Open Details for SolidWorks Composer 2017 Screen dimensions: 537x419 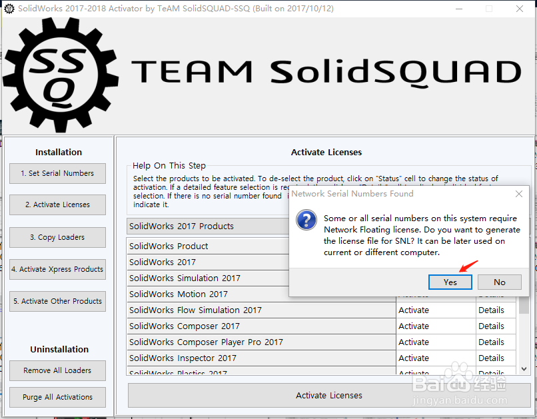pyautogui.click(x=496, y=326)
